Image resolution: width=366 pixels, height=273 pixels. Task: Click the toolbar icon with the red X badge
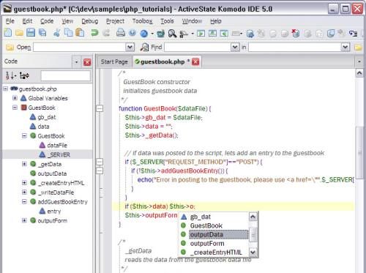[296, 33]
